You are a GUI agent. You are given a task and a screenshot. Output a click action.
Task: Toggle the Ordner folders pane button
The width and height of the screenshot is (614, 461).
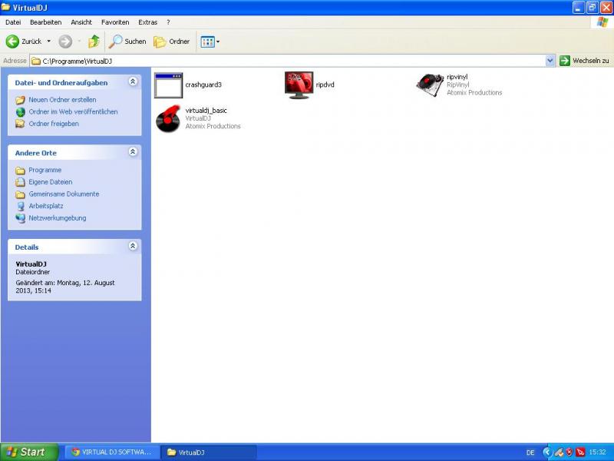coord(171,41)
